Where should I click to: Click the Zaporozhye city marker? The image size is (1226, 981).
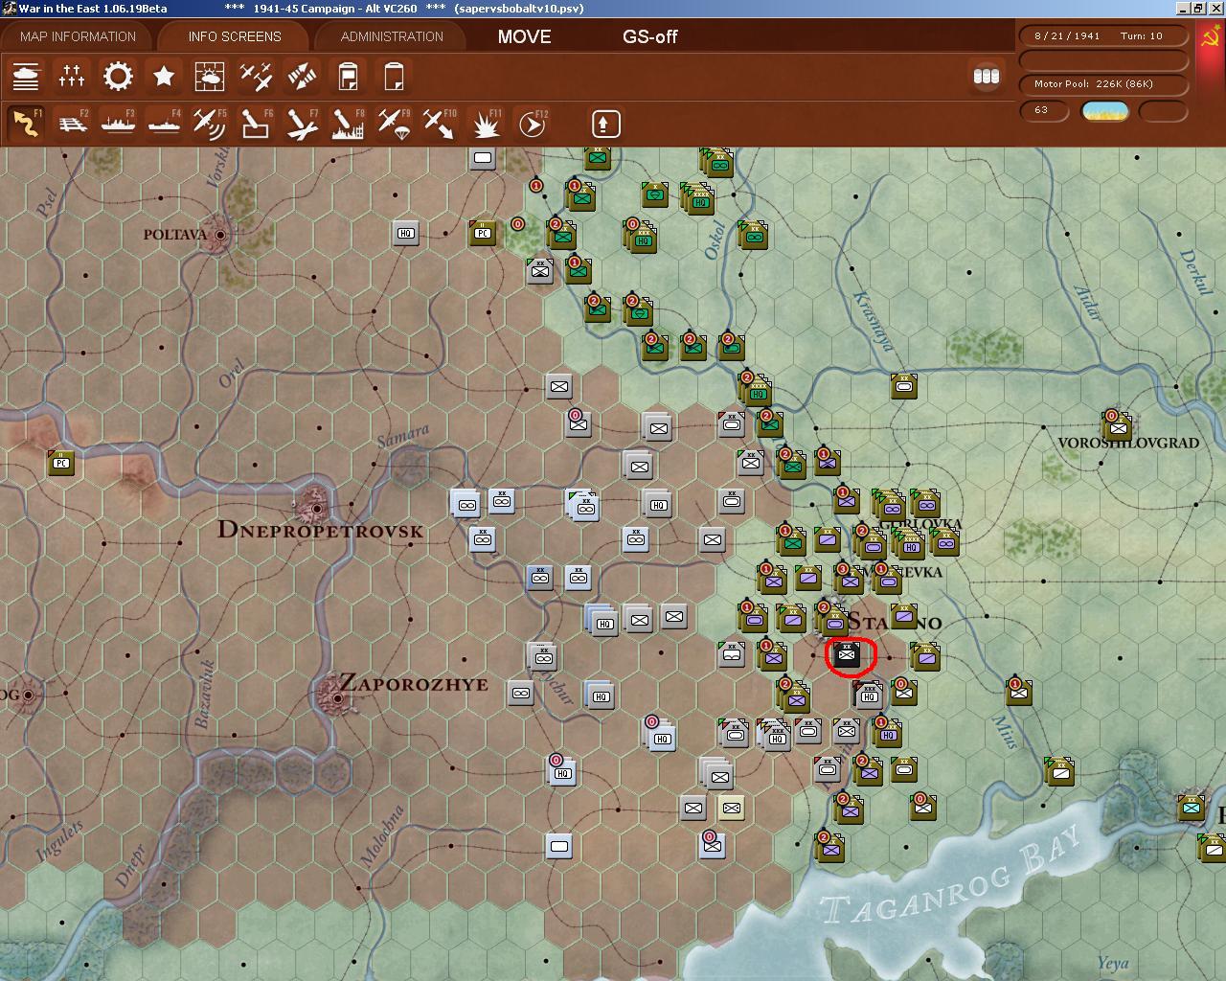point(338,698)
